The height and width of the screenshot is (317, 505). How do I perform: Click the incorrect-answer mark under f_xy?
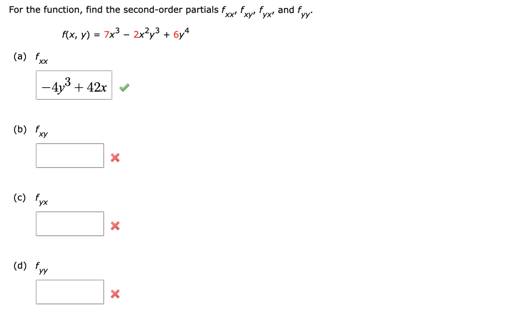(115, 157)
